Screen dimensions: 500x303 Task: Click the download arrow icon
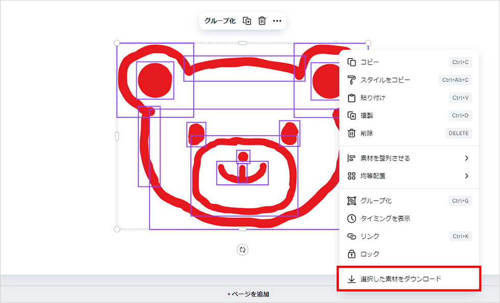click(x=352, y=279)
